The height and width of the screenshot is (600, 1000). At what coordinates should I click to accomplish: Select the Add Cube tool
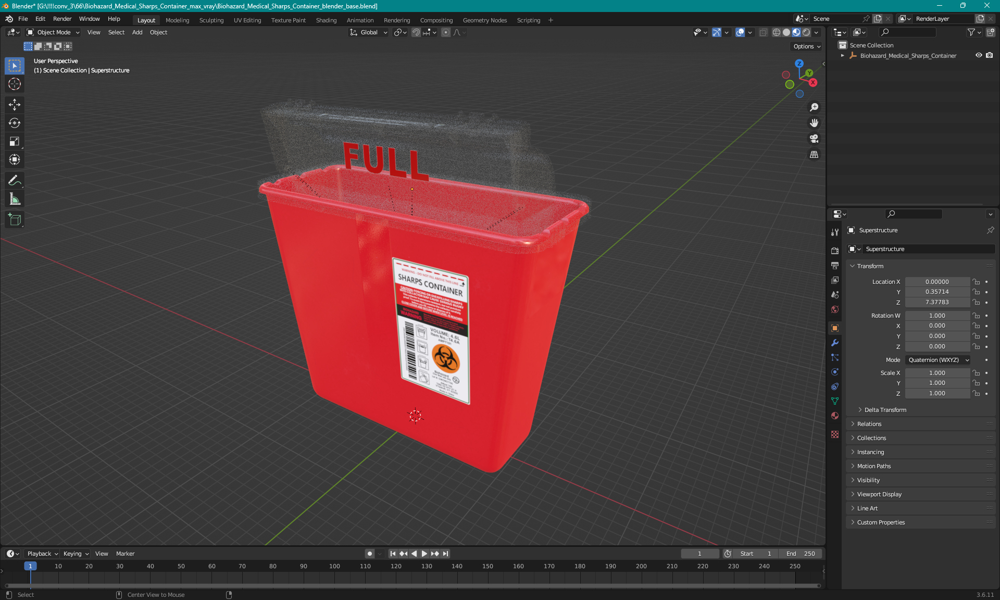point(15,220)
